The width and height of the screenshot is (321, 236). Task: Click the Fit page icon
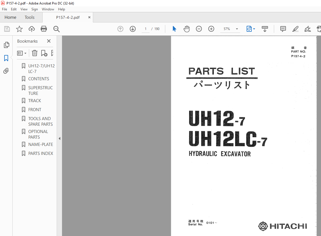click(x=249, y=29)
